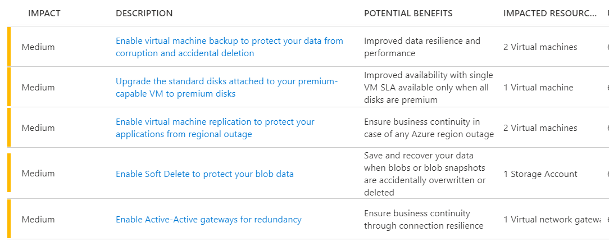Open the Upgrade standard disks recommendation link

226,87
